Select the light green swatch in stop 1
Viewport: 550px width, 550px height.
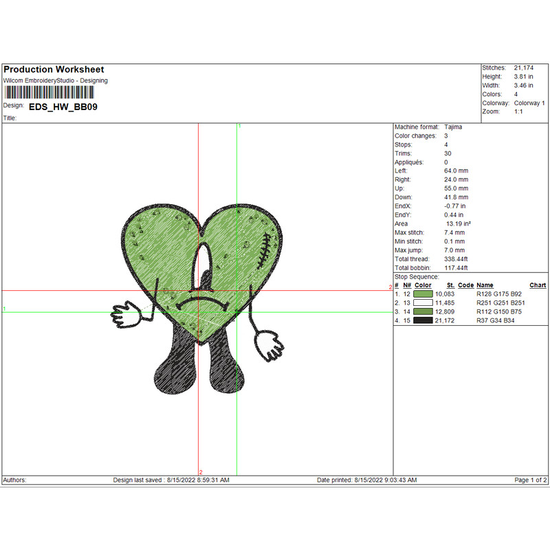(x=423, y=294)
